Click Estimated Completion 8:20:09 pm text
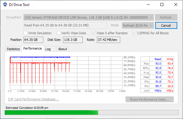The width and height of the screenshot is (183, 119). [x=27, y=108]
